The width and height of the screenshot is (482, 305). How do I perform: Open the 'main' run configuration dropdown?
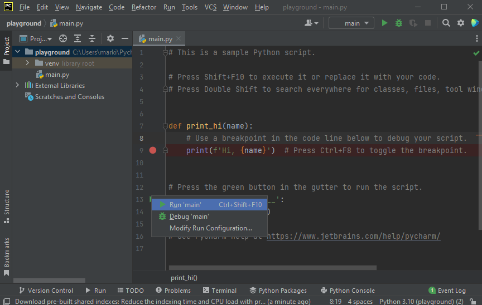coord(351,23)
